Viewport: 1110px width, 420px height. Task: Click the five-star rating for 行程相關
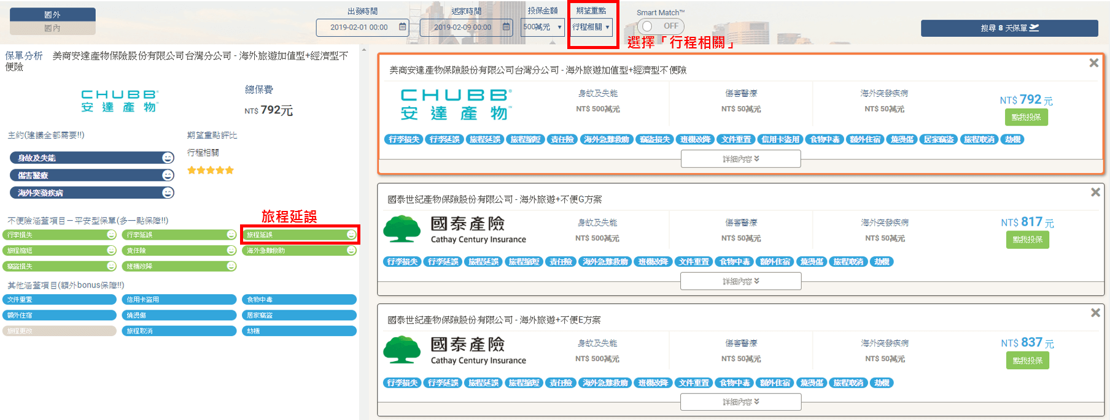coord(211,170)
